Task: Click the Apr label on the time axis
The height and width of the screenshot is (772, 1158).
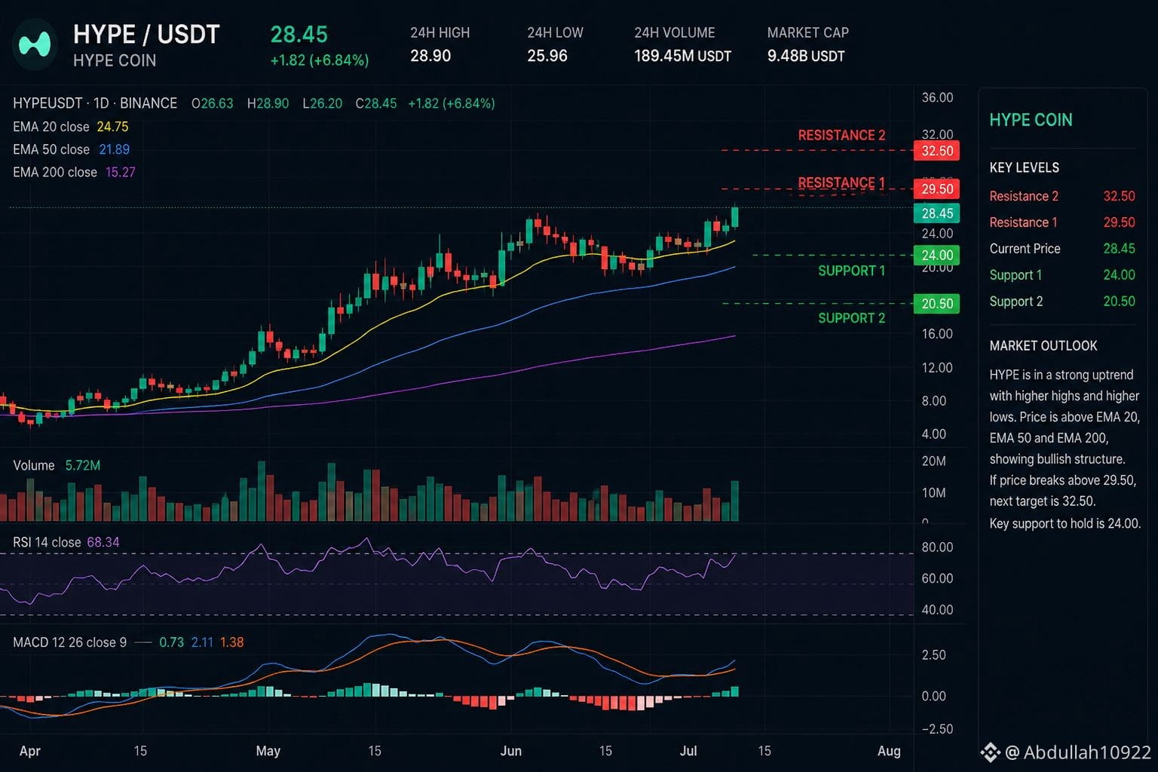Action: (30, 751)
